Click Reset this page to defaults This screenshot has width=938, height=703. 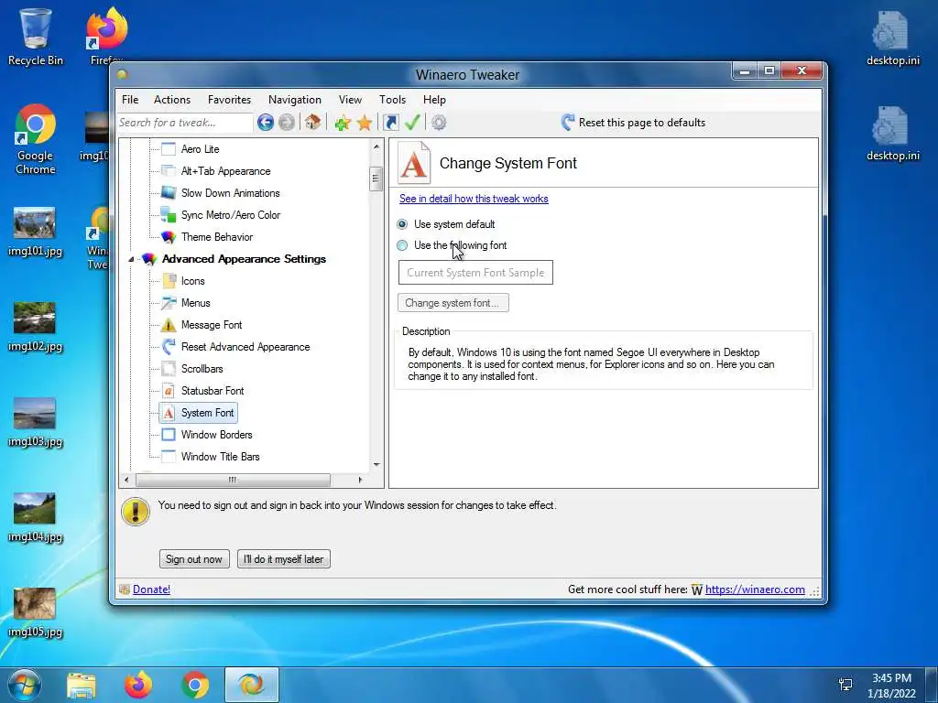642,123
